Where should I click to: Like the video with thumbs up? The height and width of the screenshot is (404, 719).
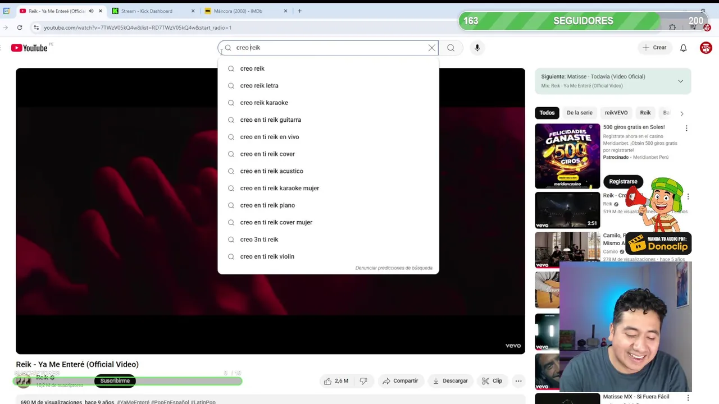click(336, 381)
